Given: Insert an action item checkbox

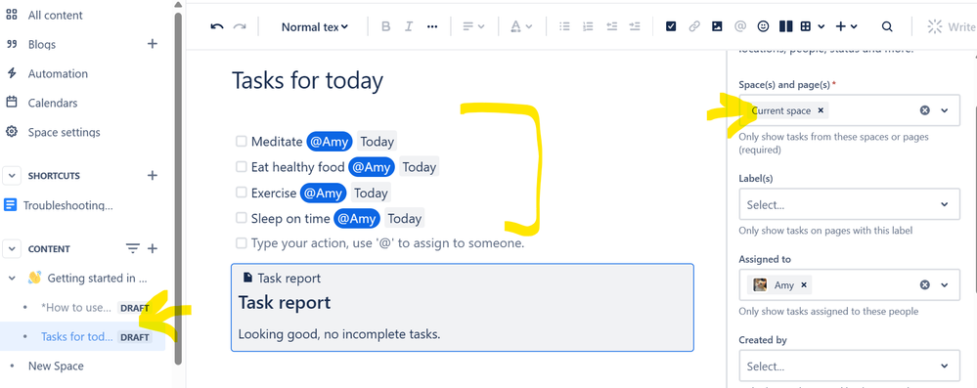Looking at the screenshot, I should click(x=671, y=26).
